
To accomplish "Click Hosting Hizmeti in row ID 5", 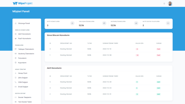I will (66, 82).
